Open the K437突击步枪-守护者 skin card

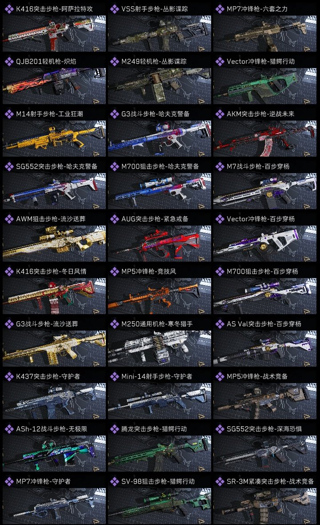pyautogui.click(x=54, y=395)
